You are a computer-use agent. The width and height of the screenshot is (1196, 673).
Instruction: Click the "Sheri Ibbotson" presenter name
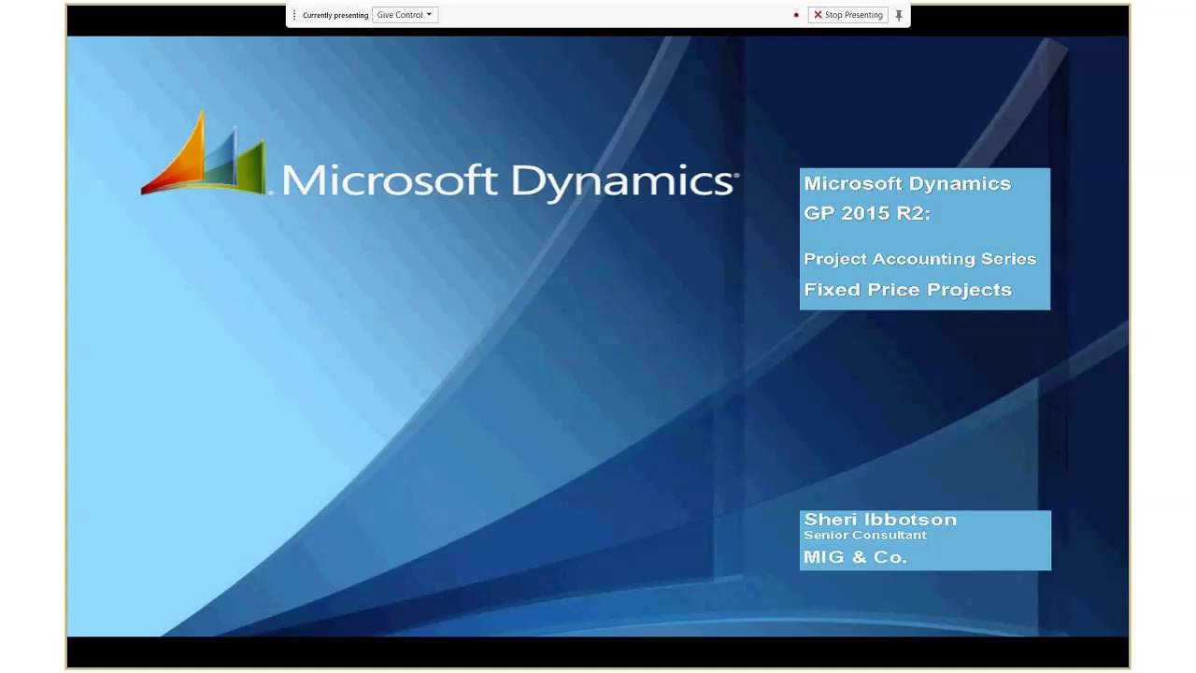click(880, 520)
